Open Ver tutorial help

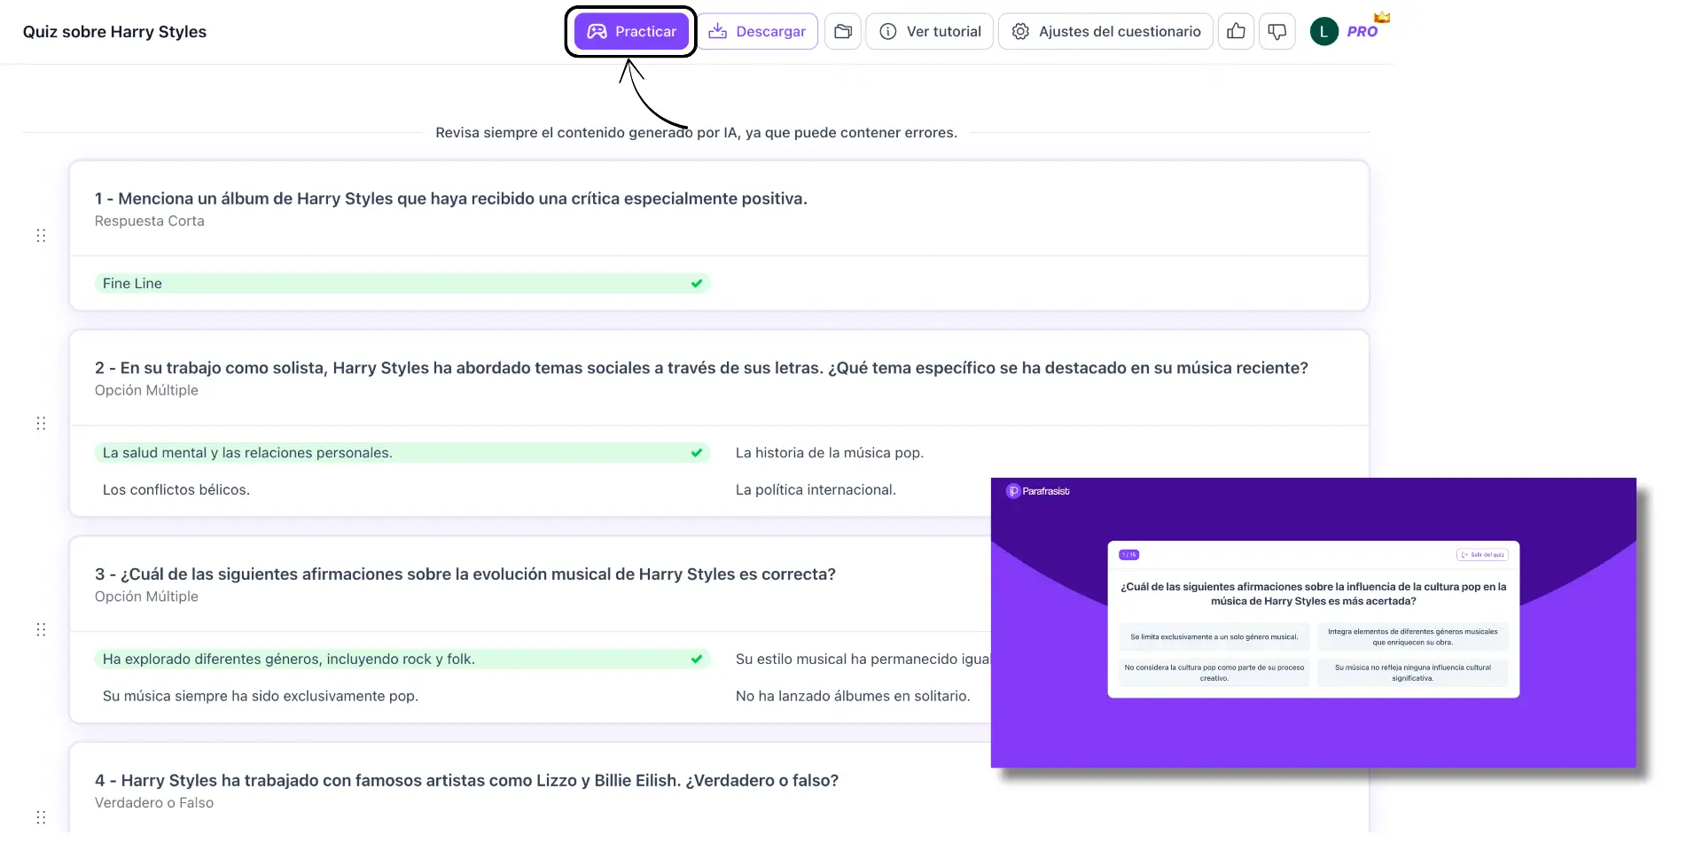coord(930,32)
